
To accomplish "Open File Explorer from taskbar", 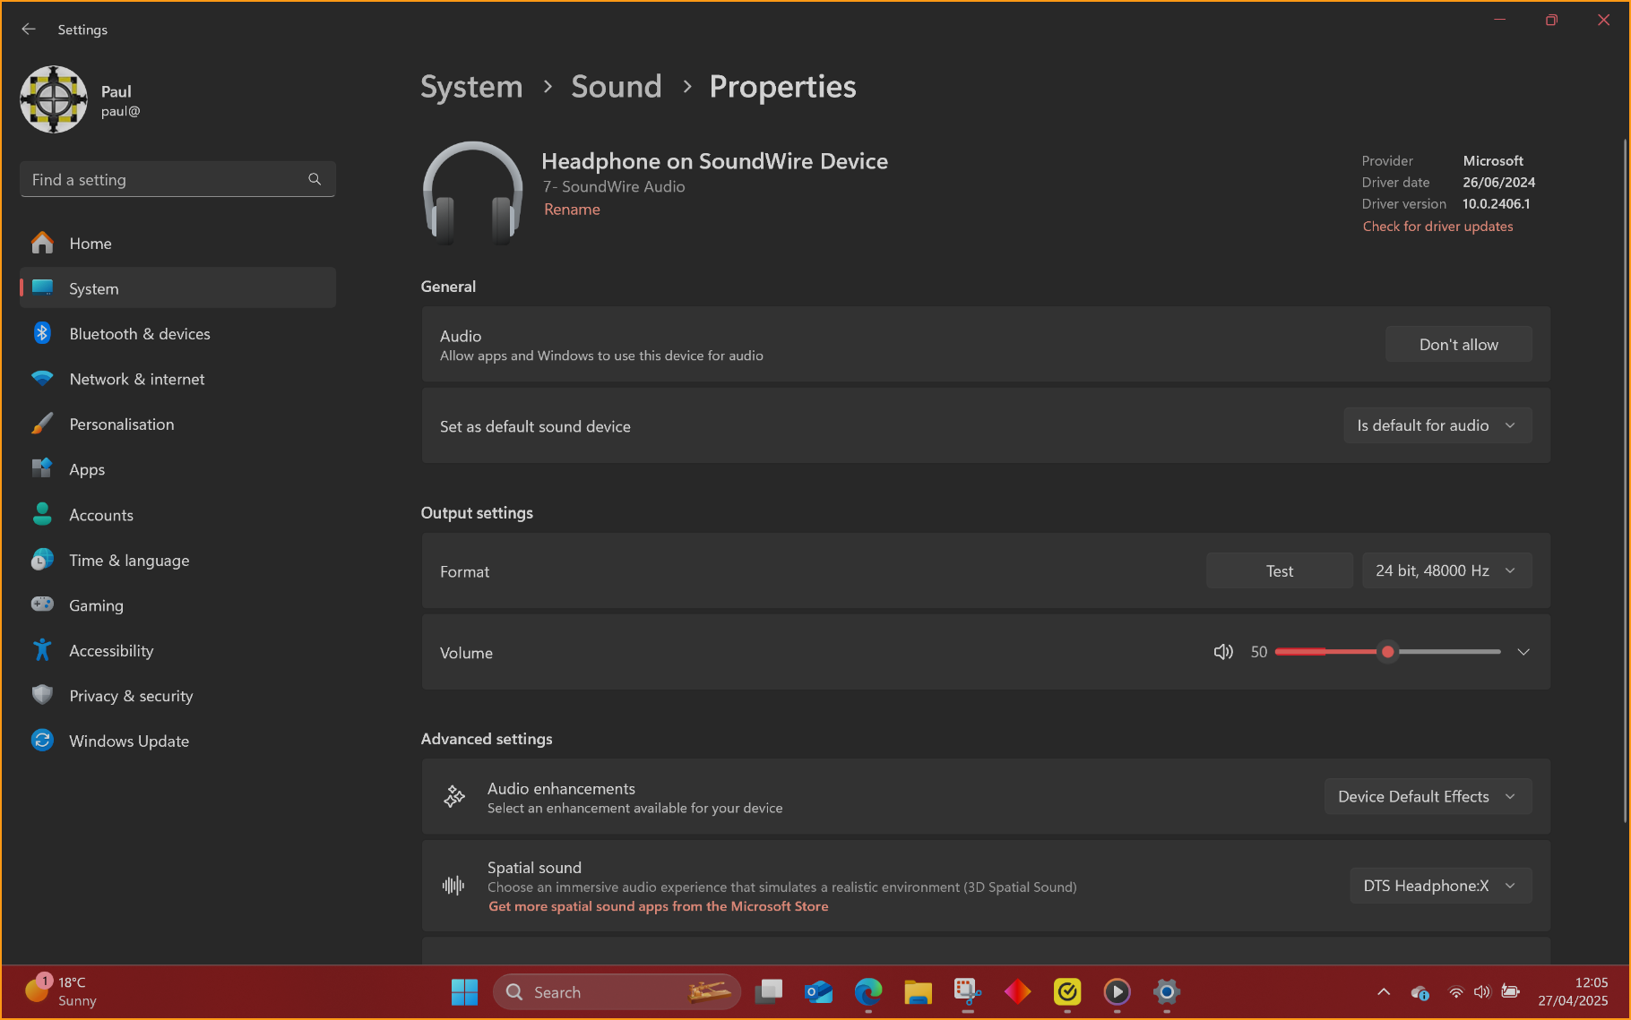I will (x=918, y=992).
